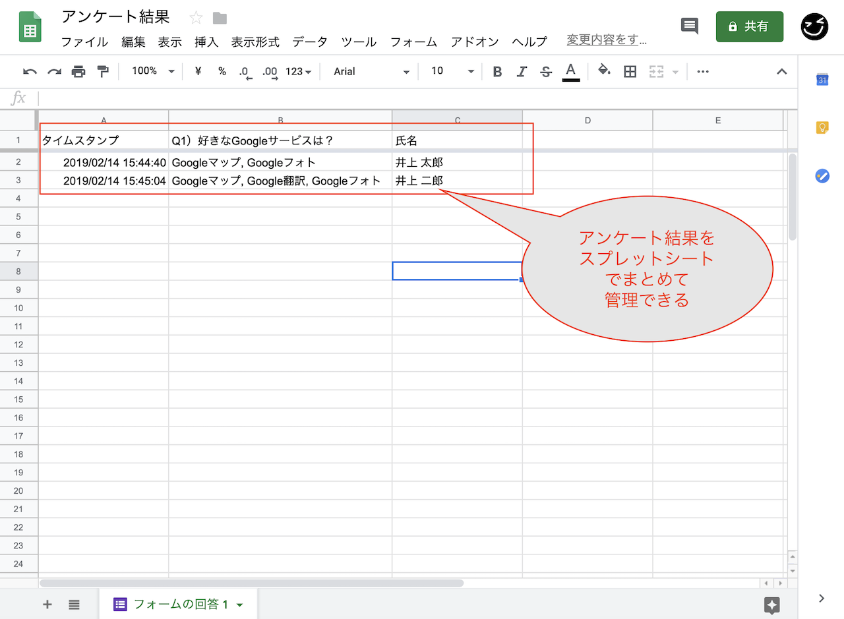Click the Undo arrow icon
Screen dimensions: 844x619
coord(30,72)
